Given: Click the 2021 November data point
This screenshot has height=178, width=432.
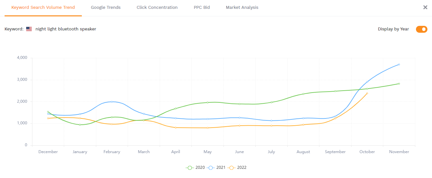Looking at the screenshot, I should (x=399, y=64).
